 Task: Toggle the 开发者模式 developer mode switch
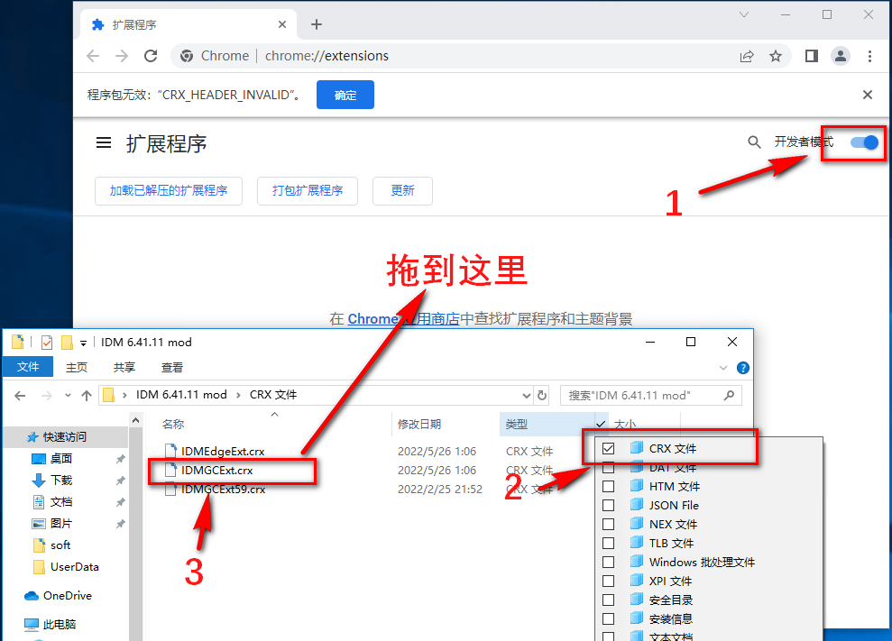[x=864, y=142]
